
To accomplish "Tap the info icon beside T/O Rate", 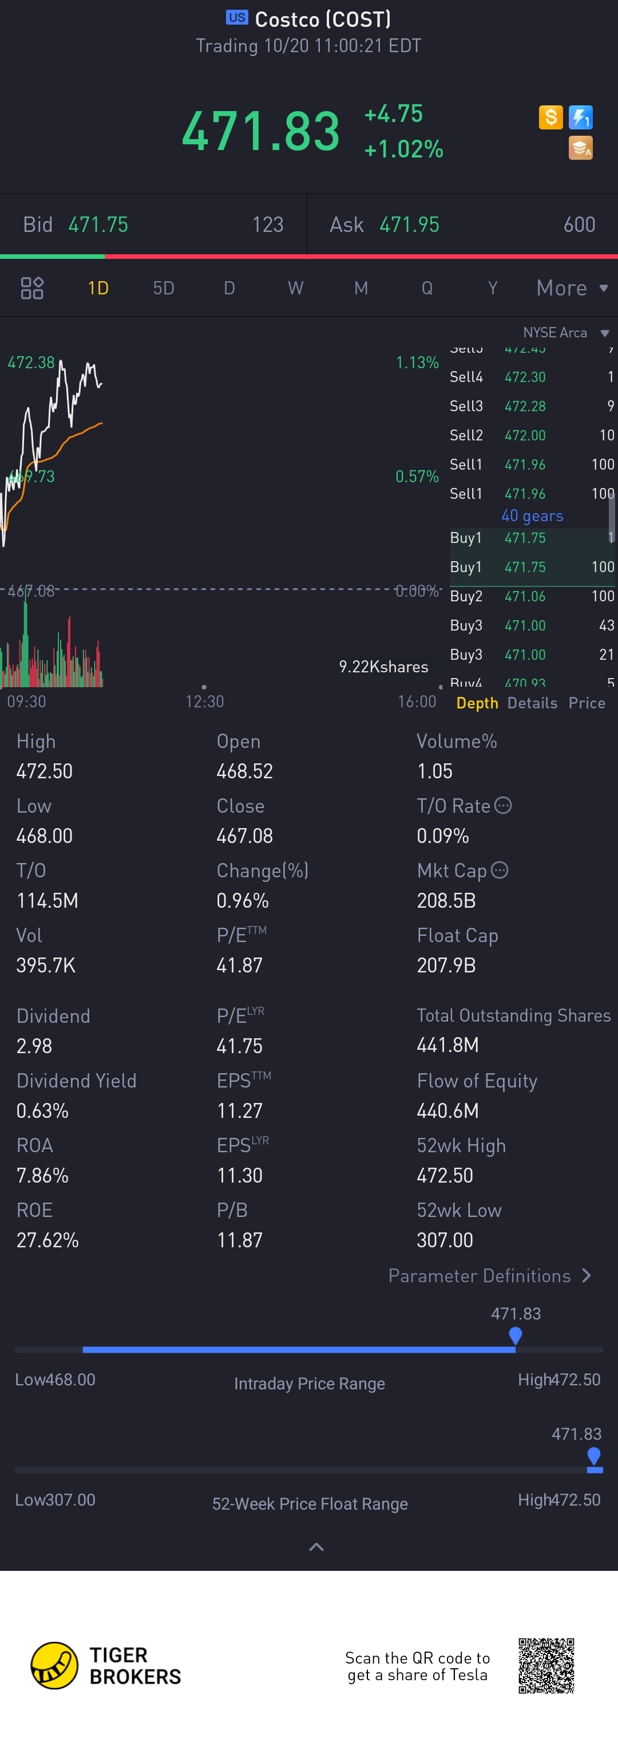I will pos(502,805).
